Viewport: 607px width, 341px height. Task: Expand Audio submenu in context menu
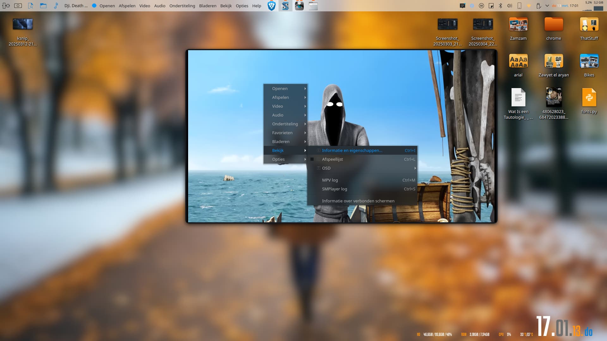coord(285,115)
